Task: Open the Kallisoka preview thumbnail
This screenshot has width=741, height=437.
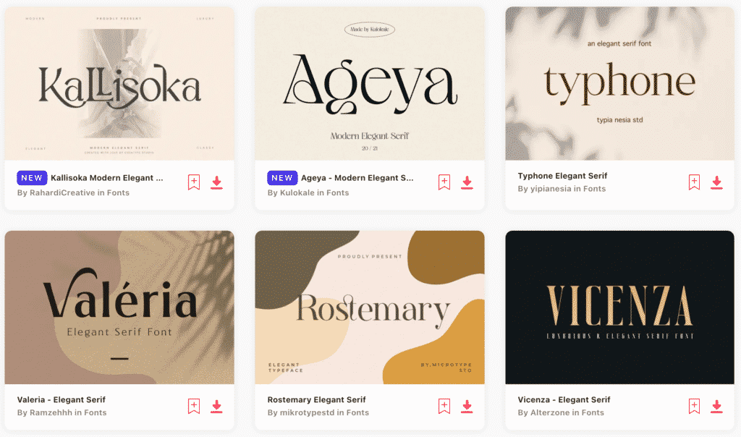Action: 119,83
